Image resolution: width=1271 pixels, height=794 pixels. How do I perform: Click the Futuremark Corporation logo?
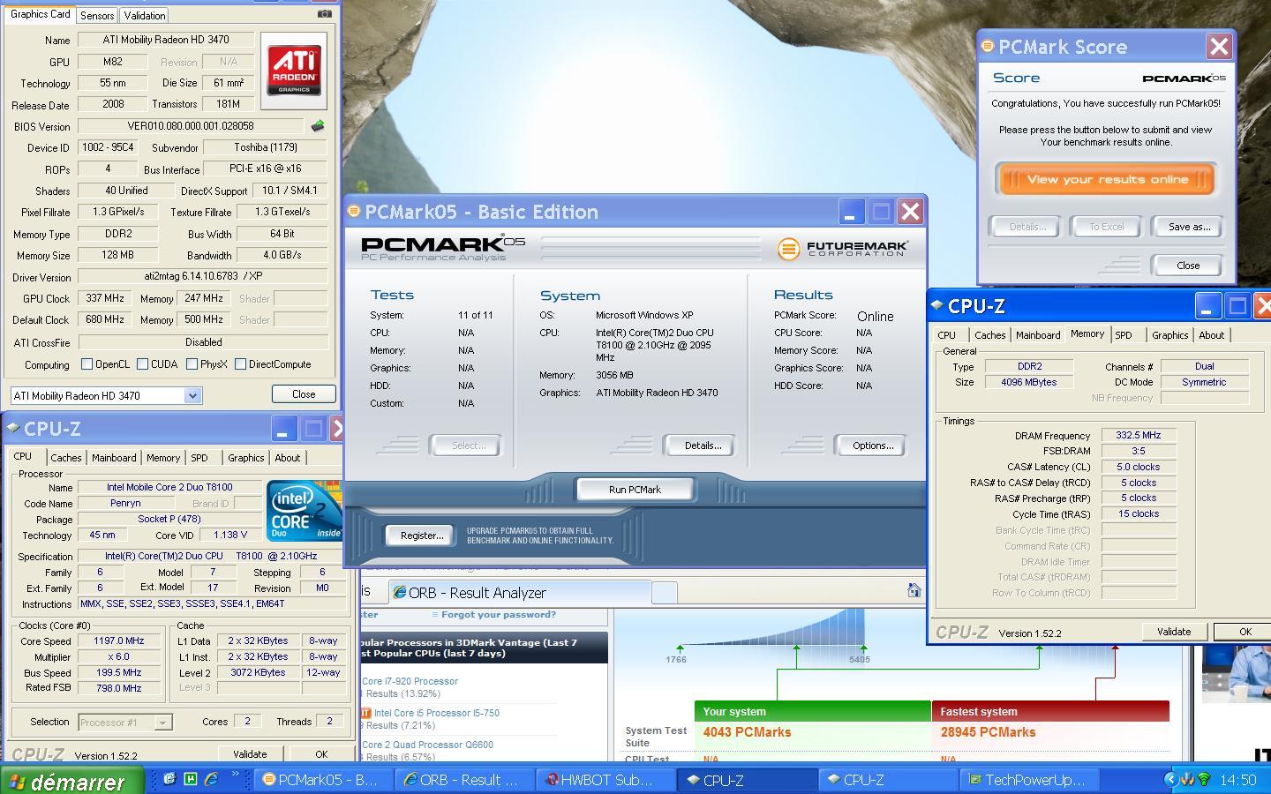[x=843, y=248]
